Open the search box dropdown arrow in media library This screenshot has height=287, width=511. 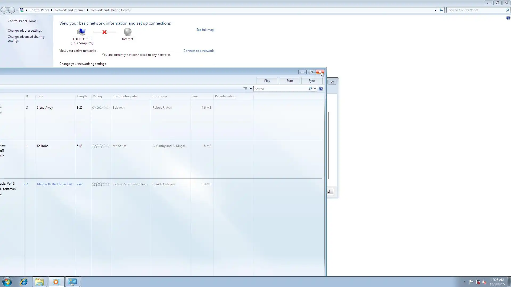pos(315,89)
